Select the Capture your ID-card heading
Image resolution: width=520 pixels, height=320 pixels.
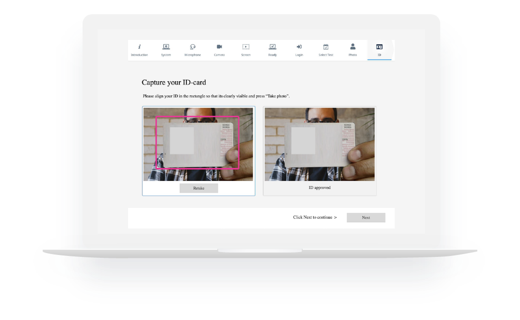pyautogui.click(x=174, y=82)
